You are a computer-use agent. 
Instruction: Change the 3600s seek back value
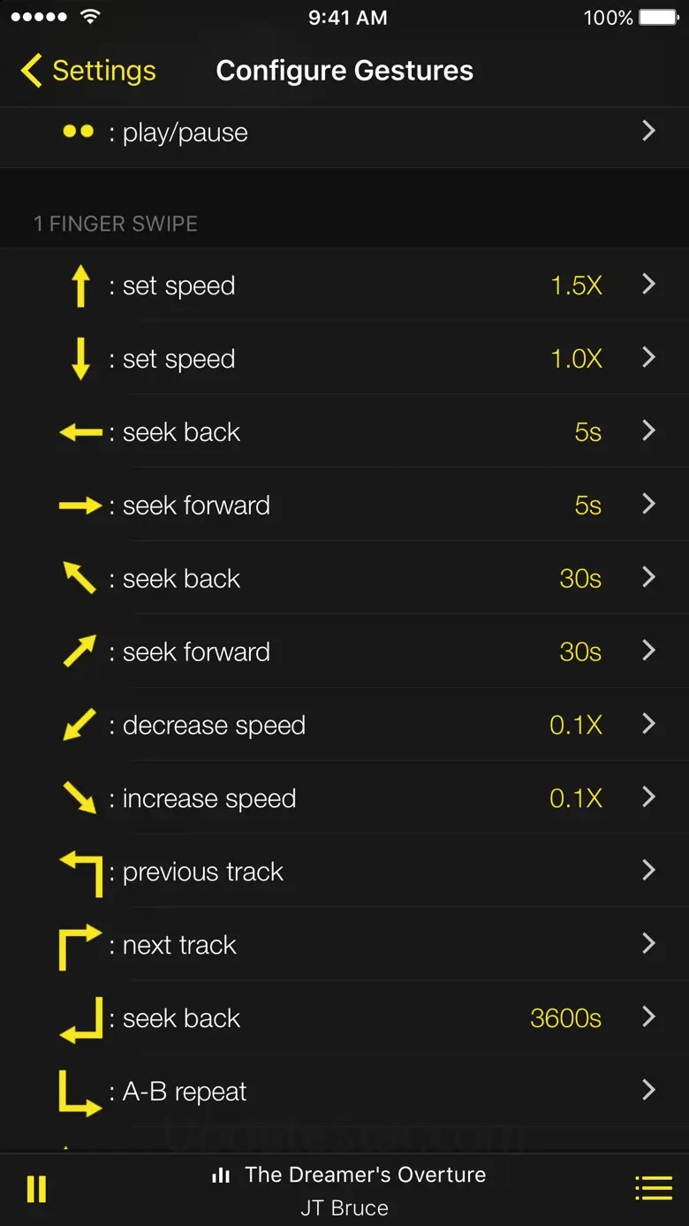(x=565, y=1018)
